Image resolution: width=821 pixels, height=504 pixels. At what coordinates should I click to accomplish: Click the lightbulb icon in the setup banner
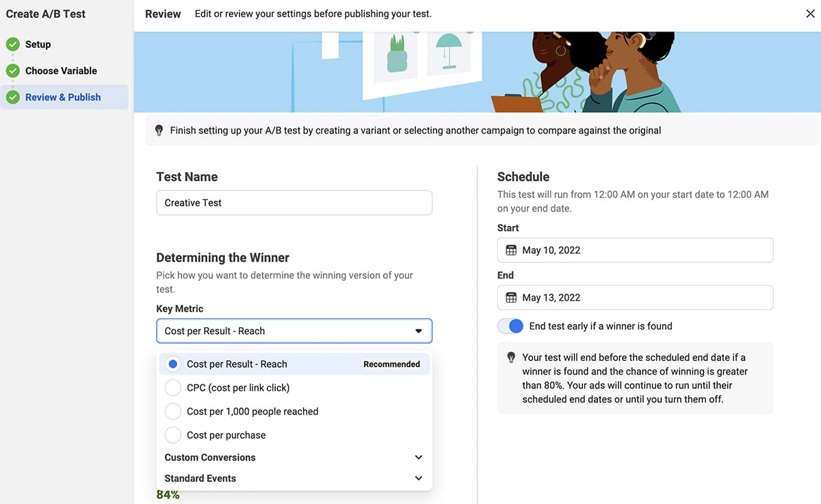pyautogui.click(x=159, y=130)
